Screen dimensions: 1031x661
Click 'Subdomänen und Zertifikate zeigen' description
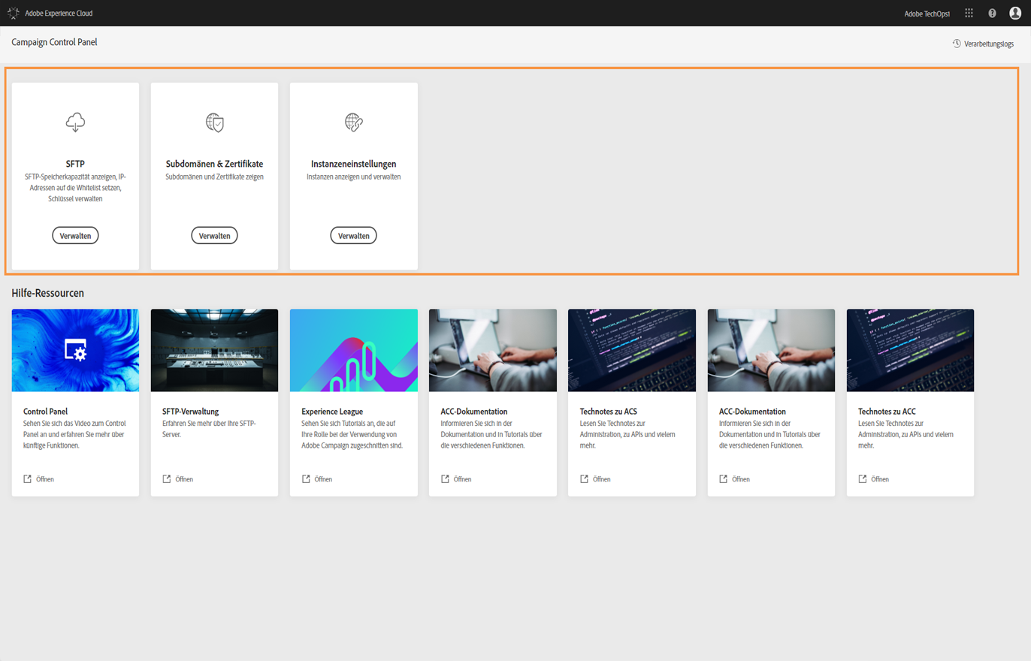point(215,177)
